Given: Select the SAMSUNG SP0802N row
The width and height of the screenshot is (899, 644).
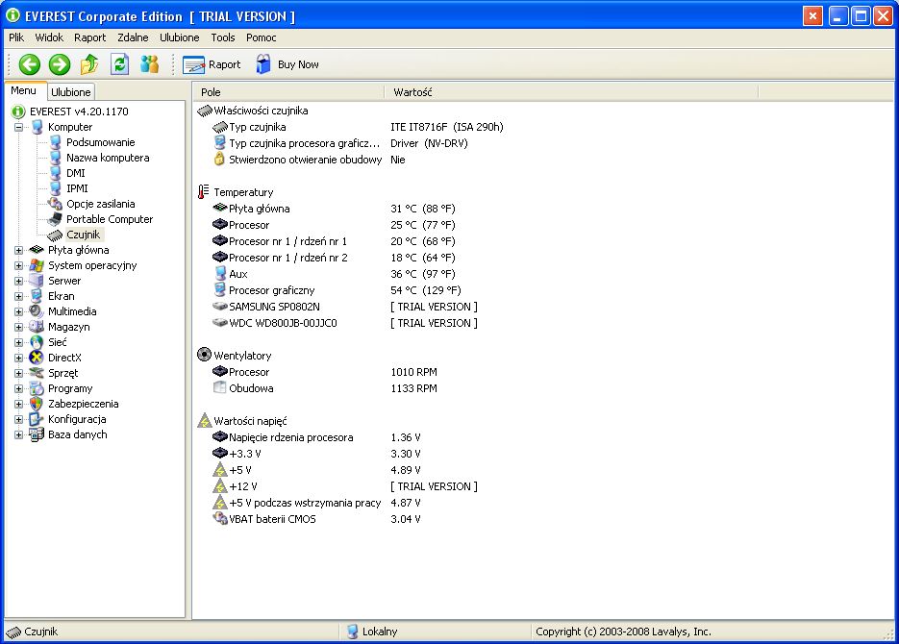Looking at the screenshot, I should tap(344, 308).
